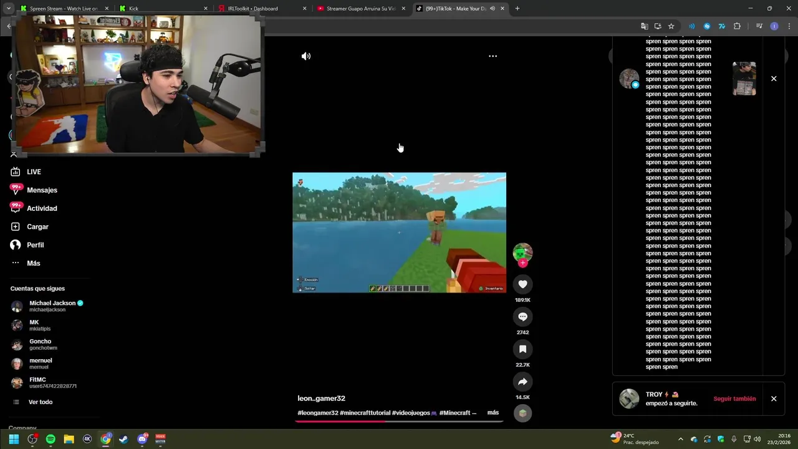Open the Chrome profile avatar
The image size is (798, 449).
coord(774,26)
